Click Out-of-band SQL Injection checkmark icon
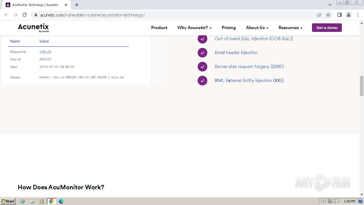The image size is (364, 205). [x=202, y=39]
